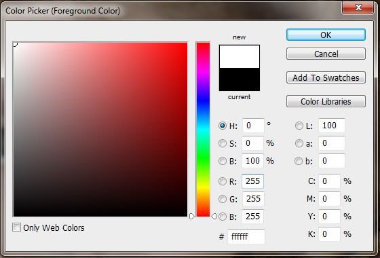
Task: Click the M magenta percent field
Action: 329,199
